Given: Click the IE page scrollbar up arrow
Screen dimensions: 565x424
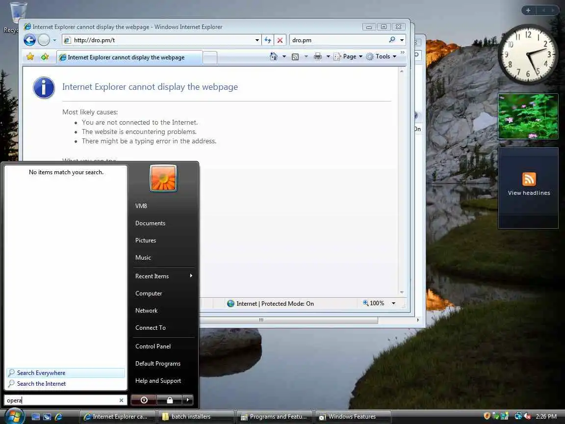Looking at the screenshot, I should point(402,71).
